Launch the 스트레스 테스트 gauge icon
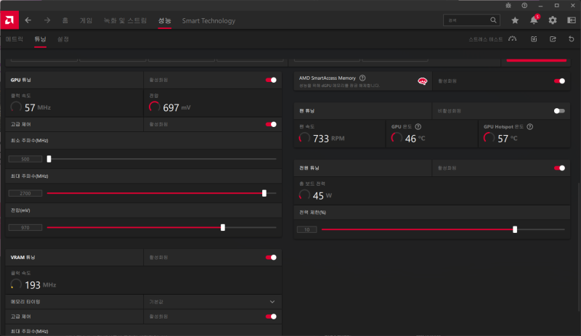Image resolution: width=581 pixels, height=336 pixels. [513, 39]
